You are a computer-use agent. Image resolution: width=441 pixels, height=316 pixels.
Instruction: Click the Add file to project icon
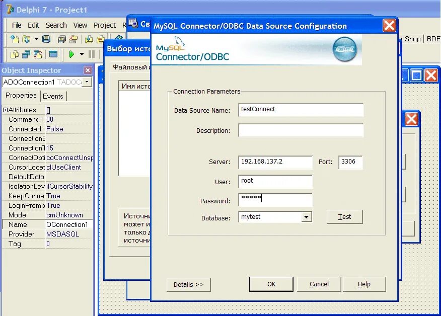coord(89,39)
